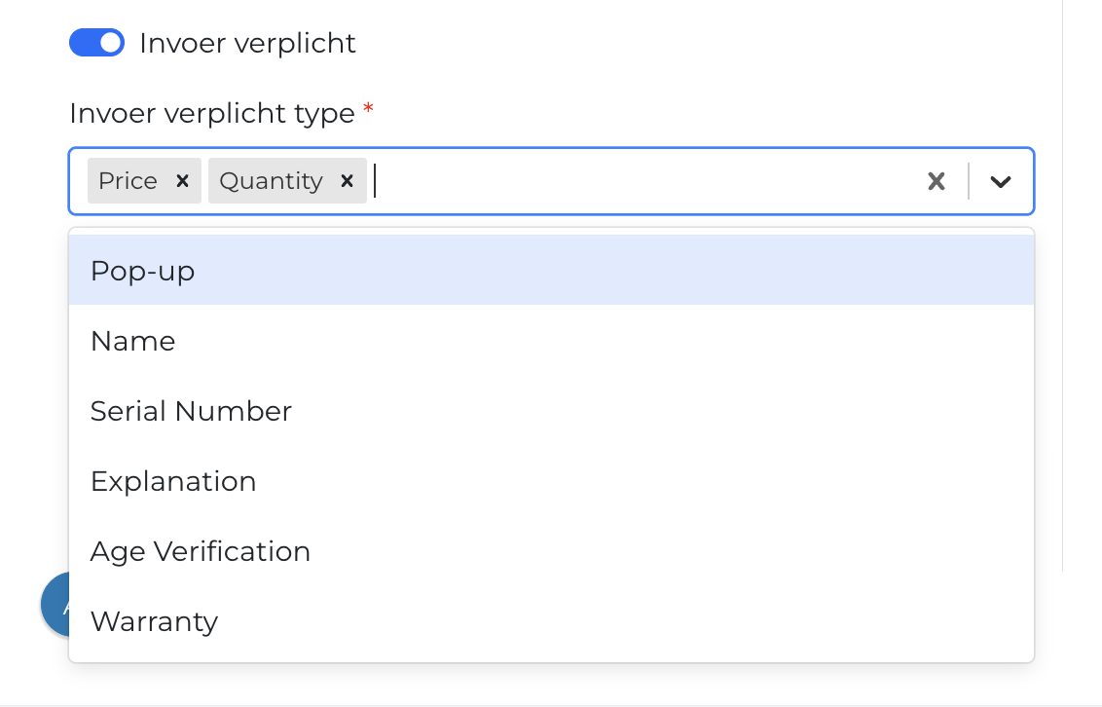Choose Warranty at the bottom of the list
1102x707 pixels.
(154, 621)
